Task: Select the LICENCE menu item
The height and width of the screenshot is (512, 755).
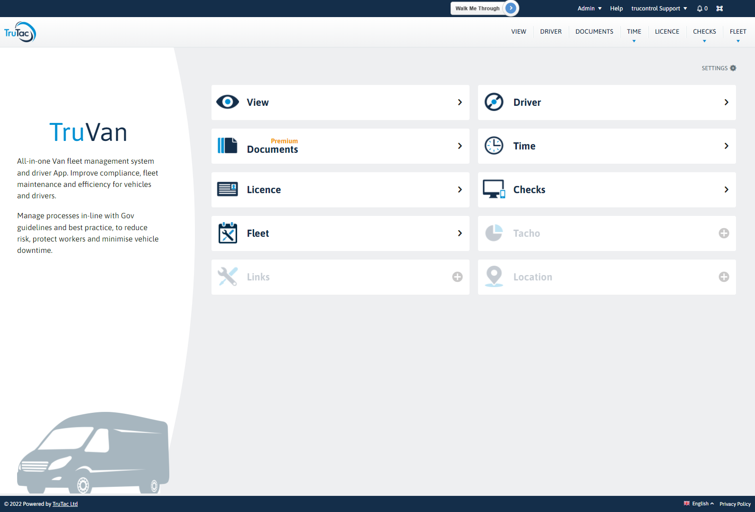Action: (667, 32)
